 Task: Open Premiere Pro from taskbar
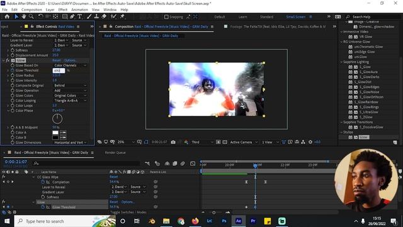click(253, 221)
